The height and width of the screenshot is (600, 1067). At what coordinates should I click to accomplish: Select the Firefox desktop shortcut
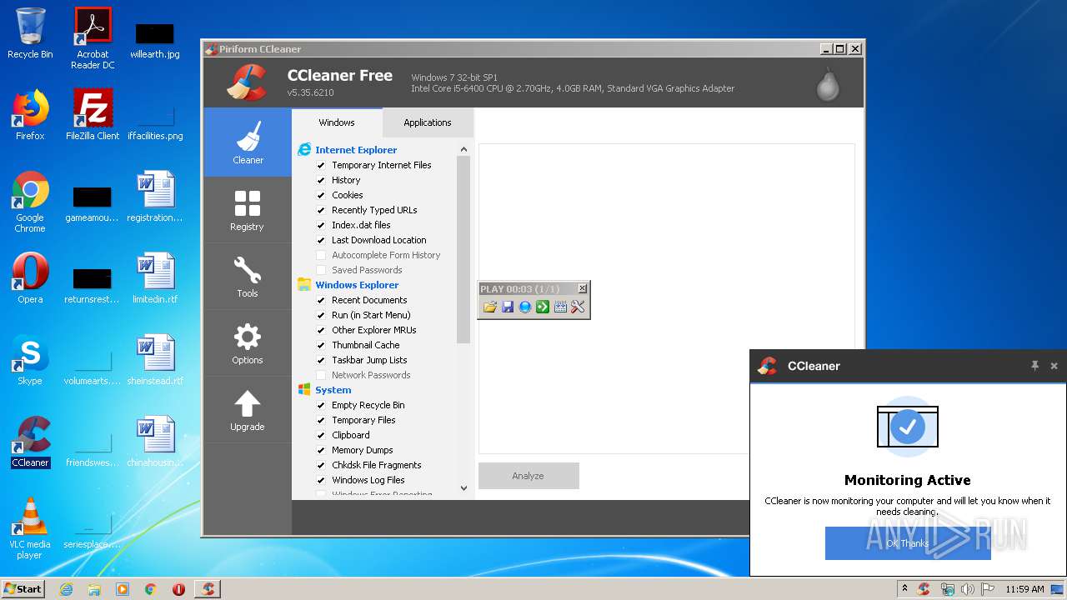tap(30, 115)
